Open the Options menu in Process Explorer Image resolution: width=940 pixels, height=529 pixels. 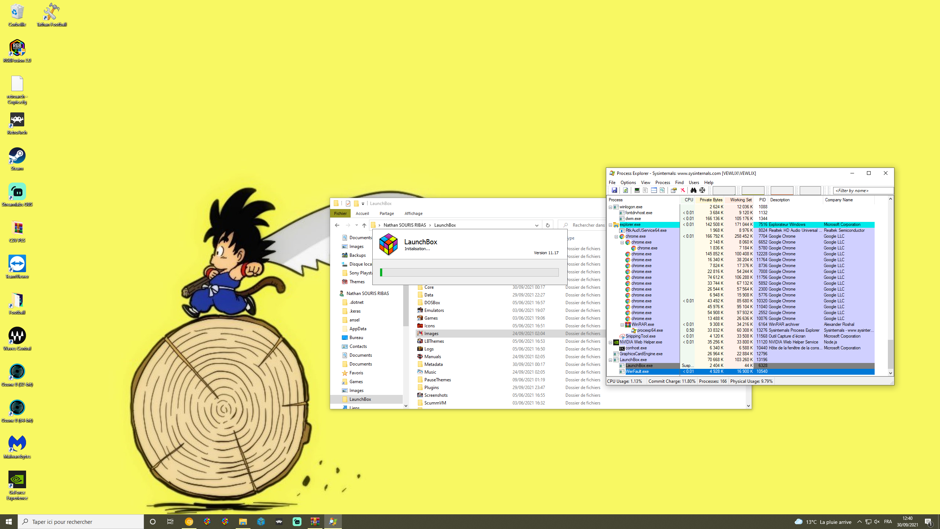628,183
